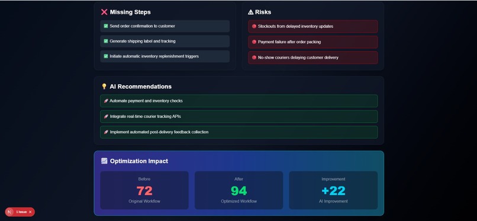Click the lightbulb icon beside AI Recommendations
477x221 pixels.
coord(104,87)
